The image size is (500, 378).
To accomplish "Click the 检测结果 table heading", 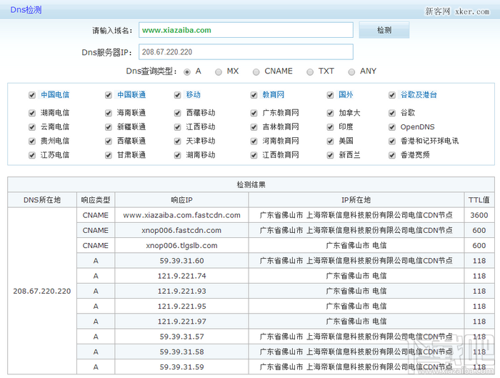I will point(251,184).
